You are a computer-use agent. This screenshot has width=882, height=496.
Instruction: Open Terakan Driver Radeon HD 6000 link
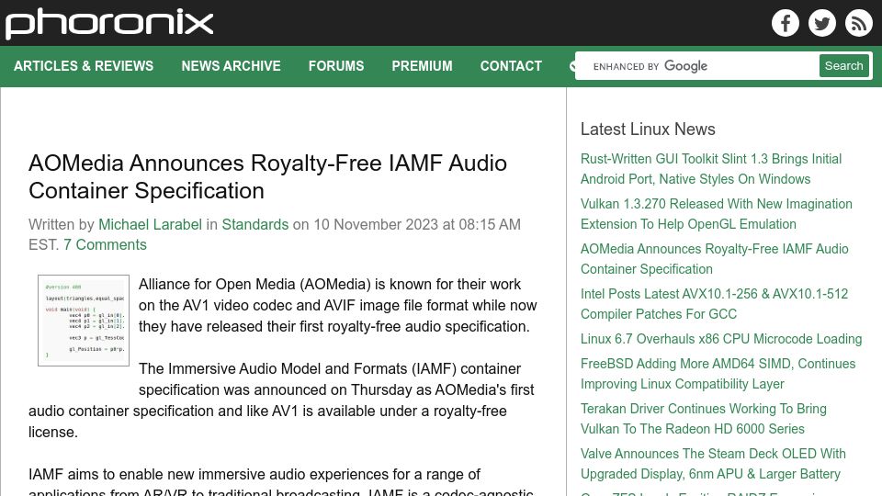coord(704,419)
